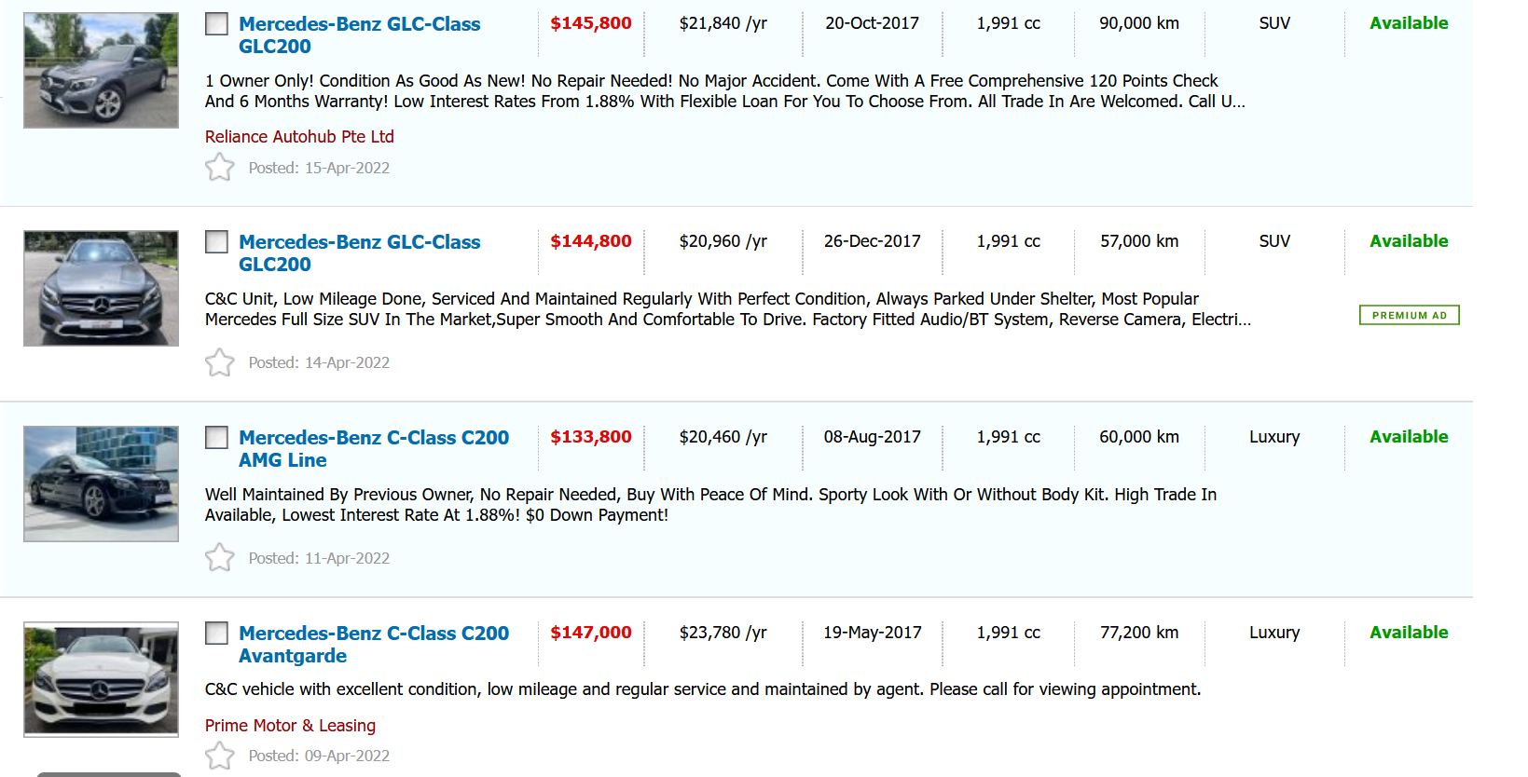Open Prime Motor & Leasing dealer page
This screenshot has width=1528, height=777.
(x=290, y=726)
